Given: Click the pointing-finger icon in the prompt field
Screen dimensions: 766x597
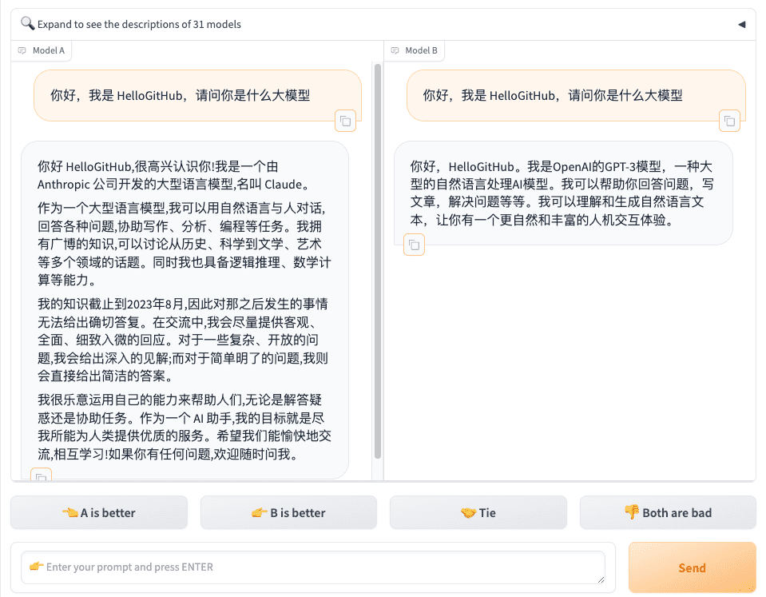Looking at the screenshot, I should (34, 567).
